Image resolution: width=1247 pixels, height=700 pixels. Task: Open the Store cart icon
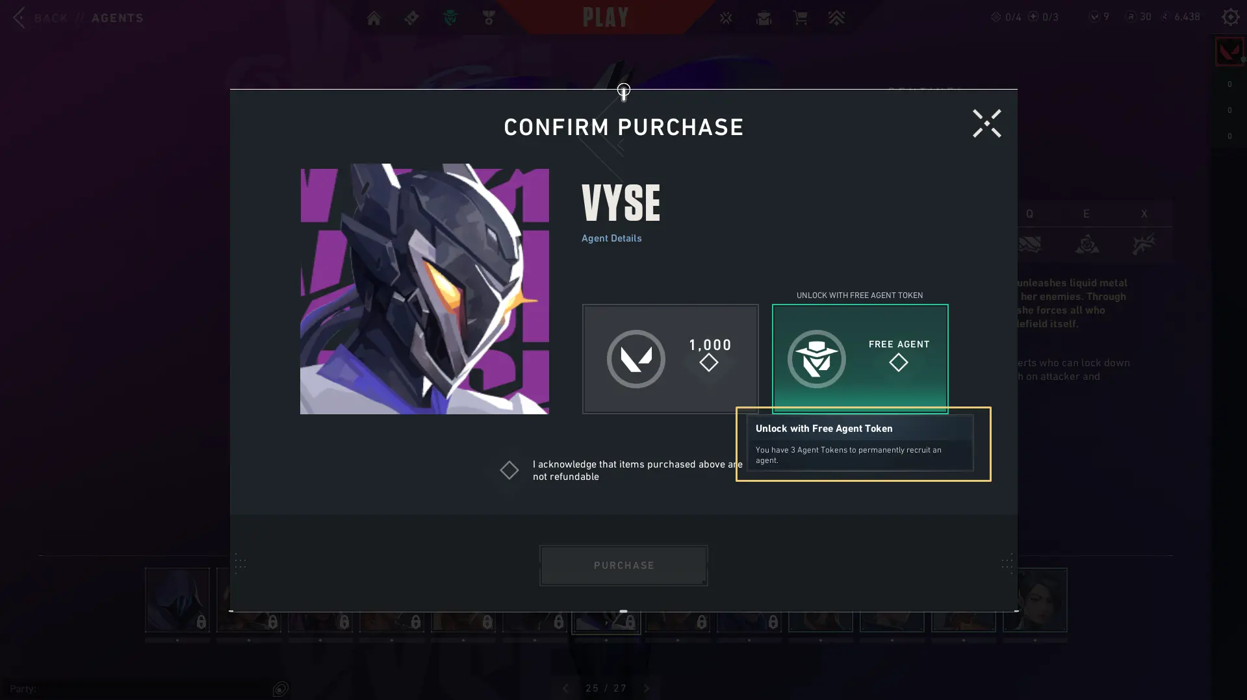pyautogui.click(x=800, y=18)
